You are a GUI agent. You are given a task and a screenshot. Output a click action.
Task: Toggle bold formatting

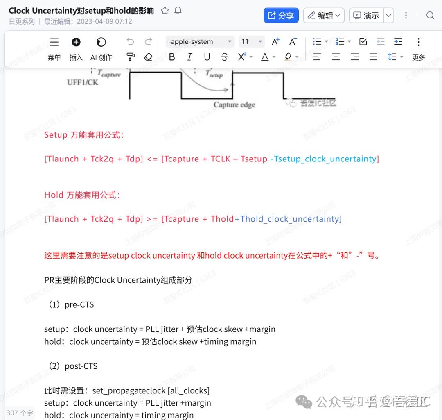coord(171,57)
